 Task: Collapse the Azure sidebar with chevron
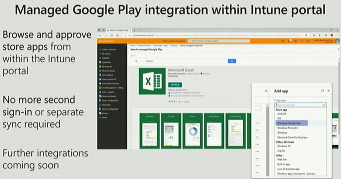coord(125,46)
